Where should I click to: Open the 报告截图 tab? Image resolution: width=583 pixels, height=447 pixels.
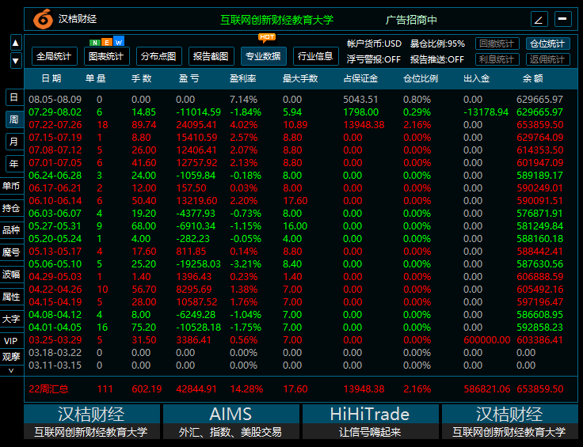(x=211, y=56)
